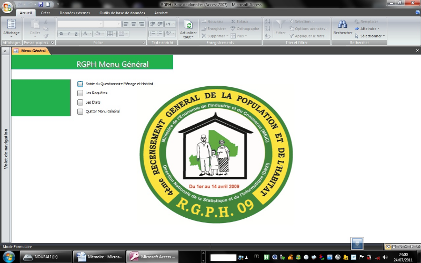Toggle italic (I) formatting
This screenshot has height=263, width=421.
(69, 34)
